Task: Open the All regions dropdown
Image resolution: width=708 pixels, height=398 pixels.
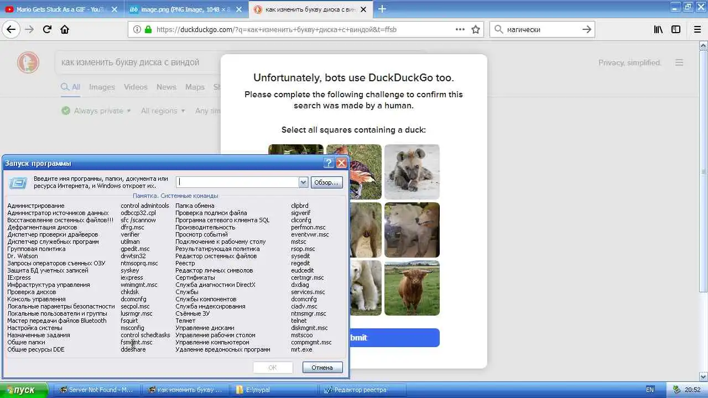Action: (163, 111)
